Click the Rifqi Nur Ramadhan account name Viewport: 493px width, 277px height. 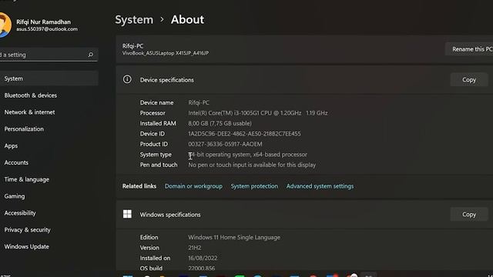tap(43, 22)
